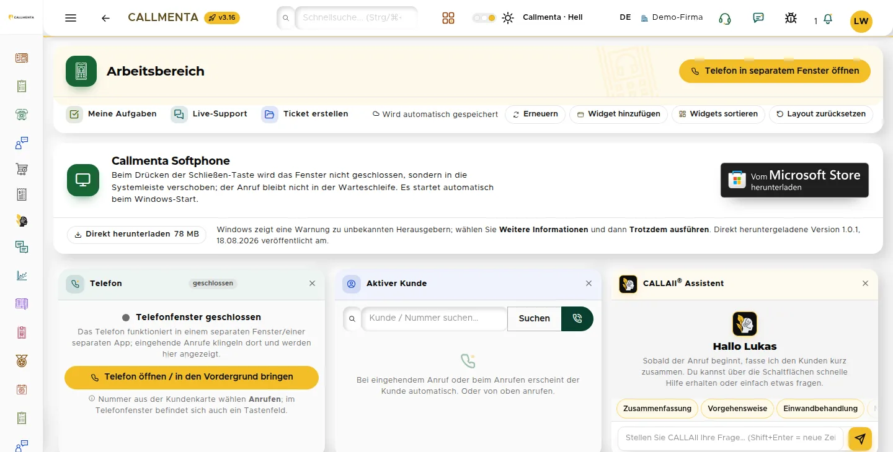The height and width of the screenshot is (452, 893).
Task: Select the Zusammenfassung quick chip
Action: pos(657,409)
